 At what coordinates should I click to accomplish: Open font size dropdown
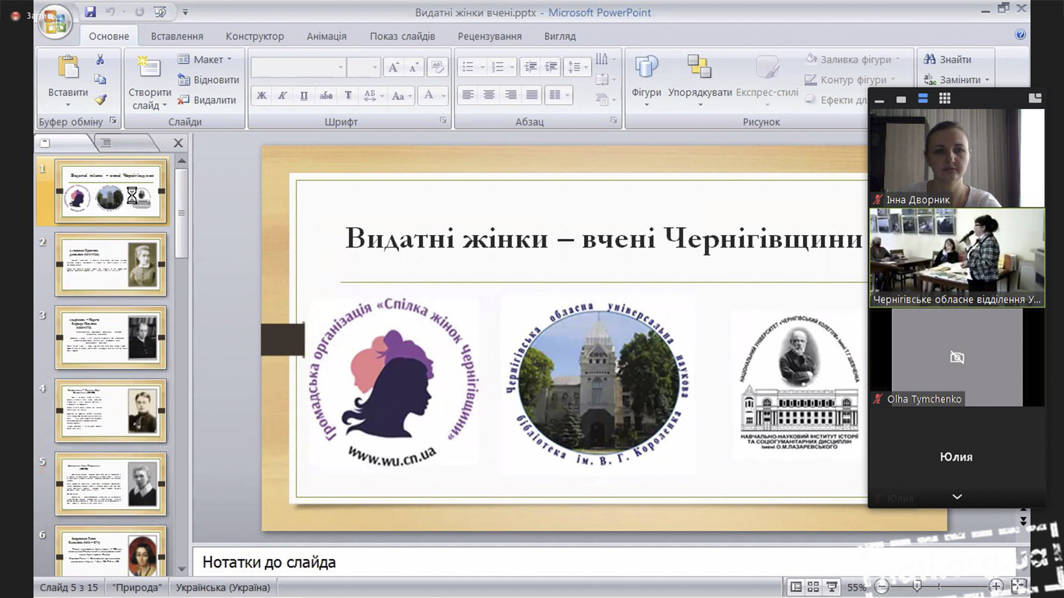coord(375,67)
